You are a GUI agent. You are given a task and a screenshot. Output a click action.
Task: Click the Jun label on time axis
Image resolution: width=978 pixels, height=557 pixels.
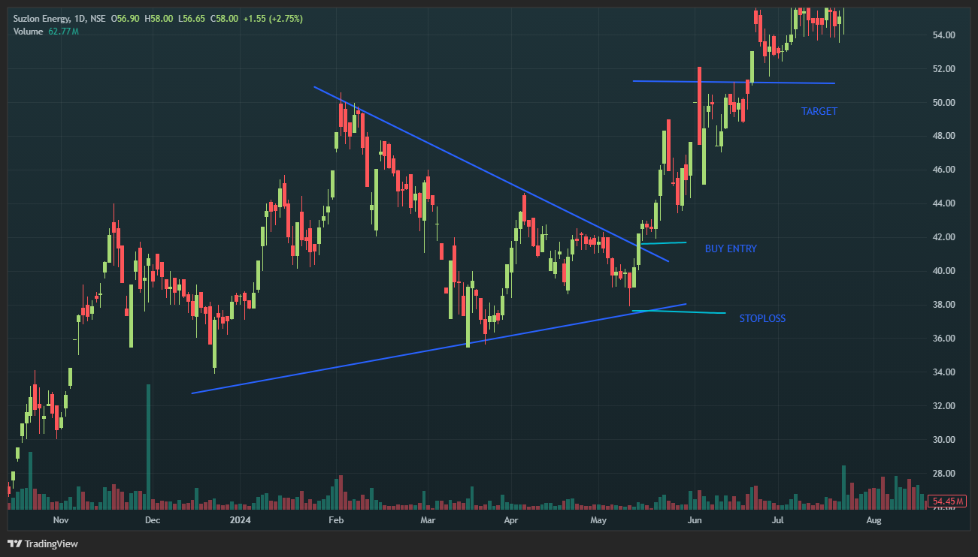(695, 519)
